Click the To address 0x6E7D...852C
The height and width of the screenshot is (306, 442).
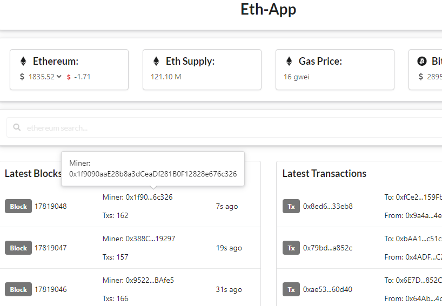coord(419,281)
